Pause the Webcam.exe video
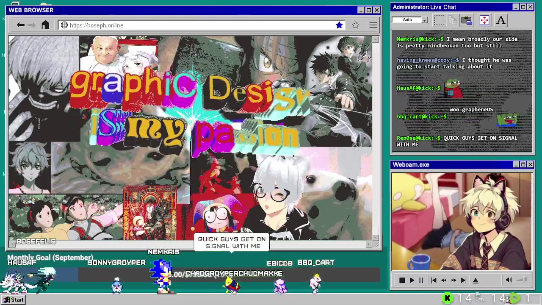This screenshot has height=305, width=542. click(421, 280)
